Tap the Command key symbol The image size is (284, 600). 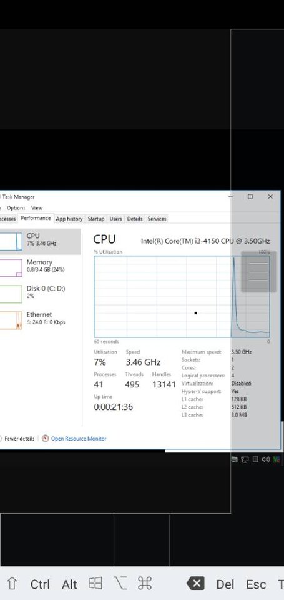[145, 584]
